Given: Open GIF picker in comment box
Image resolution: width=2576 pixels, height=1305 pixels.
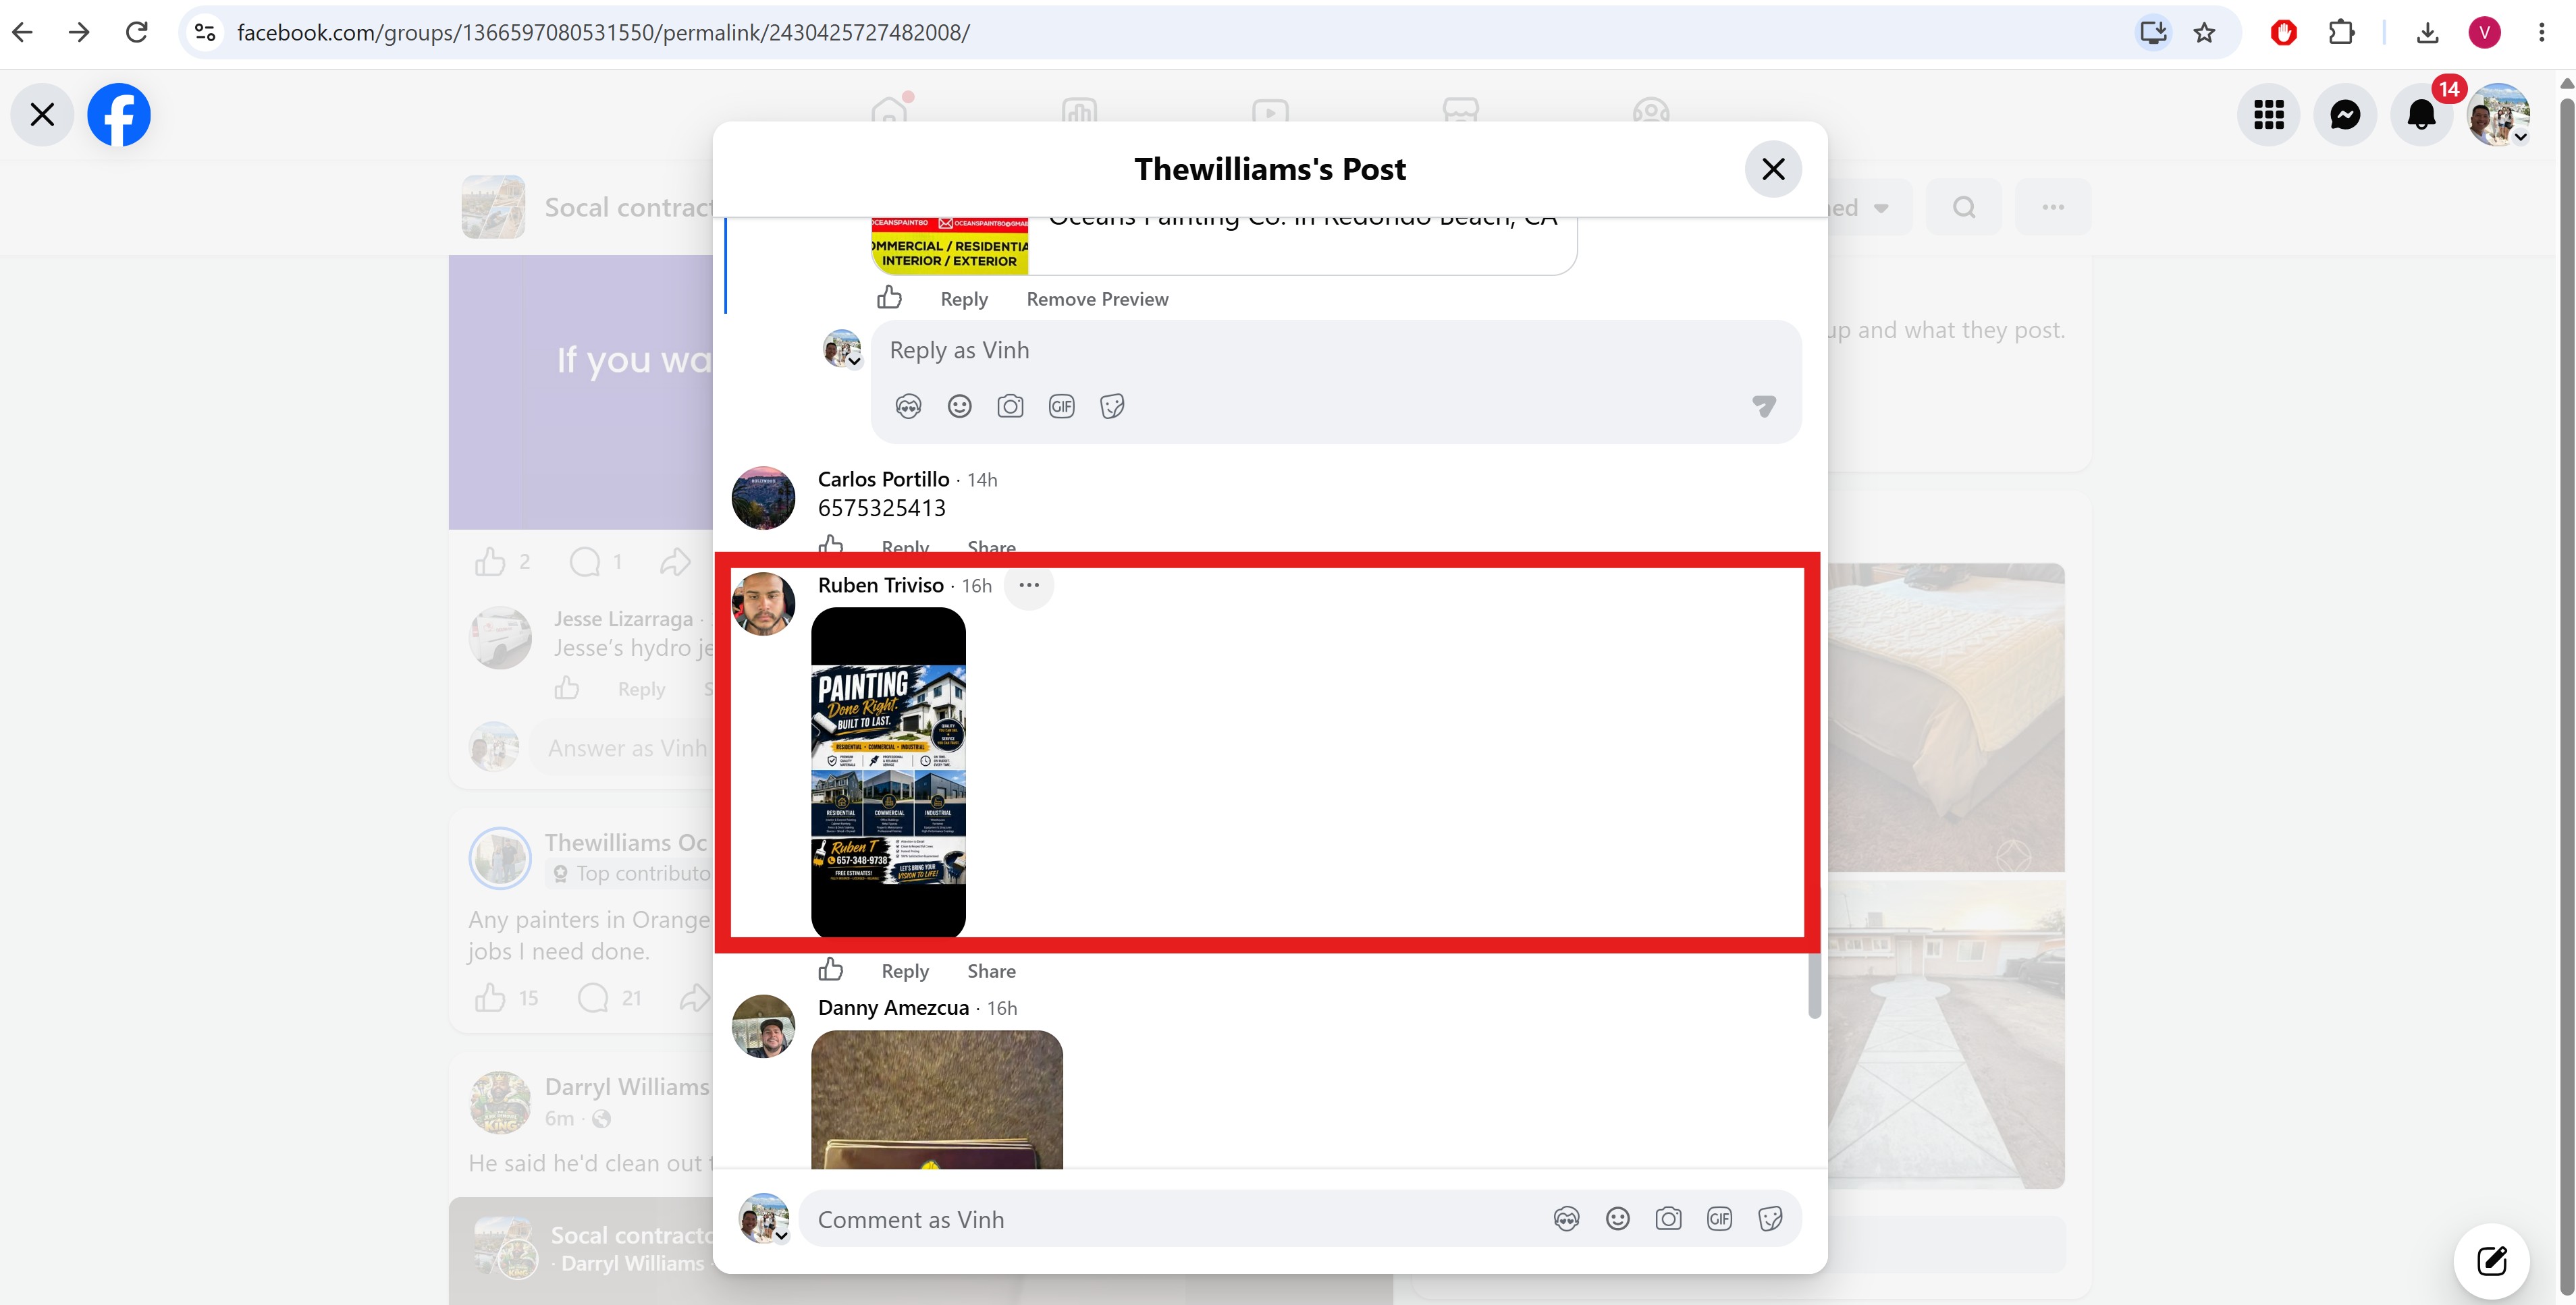Looking at the screenshot, I should 1719,1219.
